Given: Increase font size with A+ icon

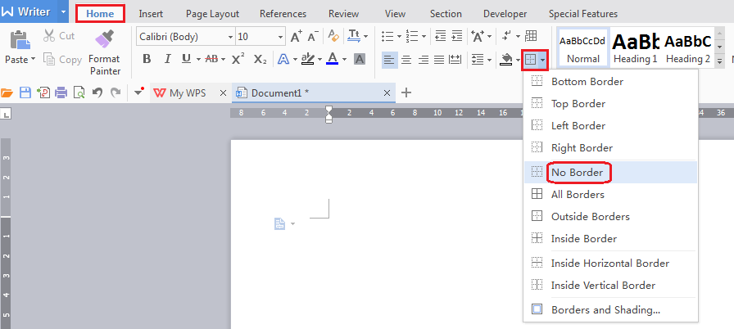Looking at the screenshot, I should [297, 36].
